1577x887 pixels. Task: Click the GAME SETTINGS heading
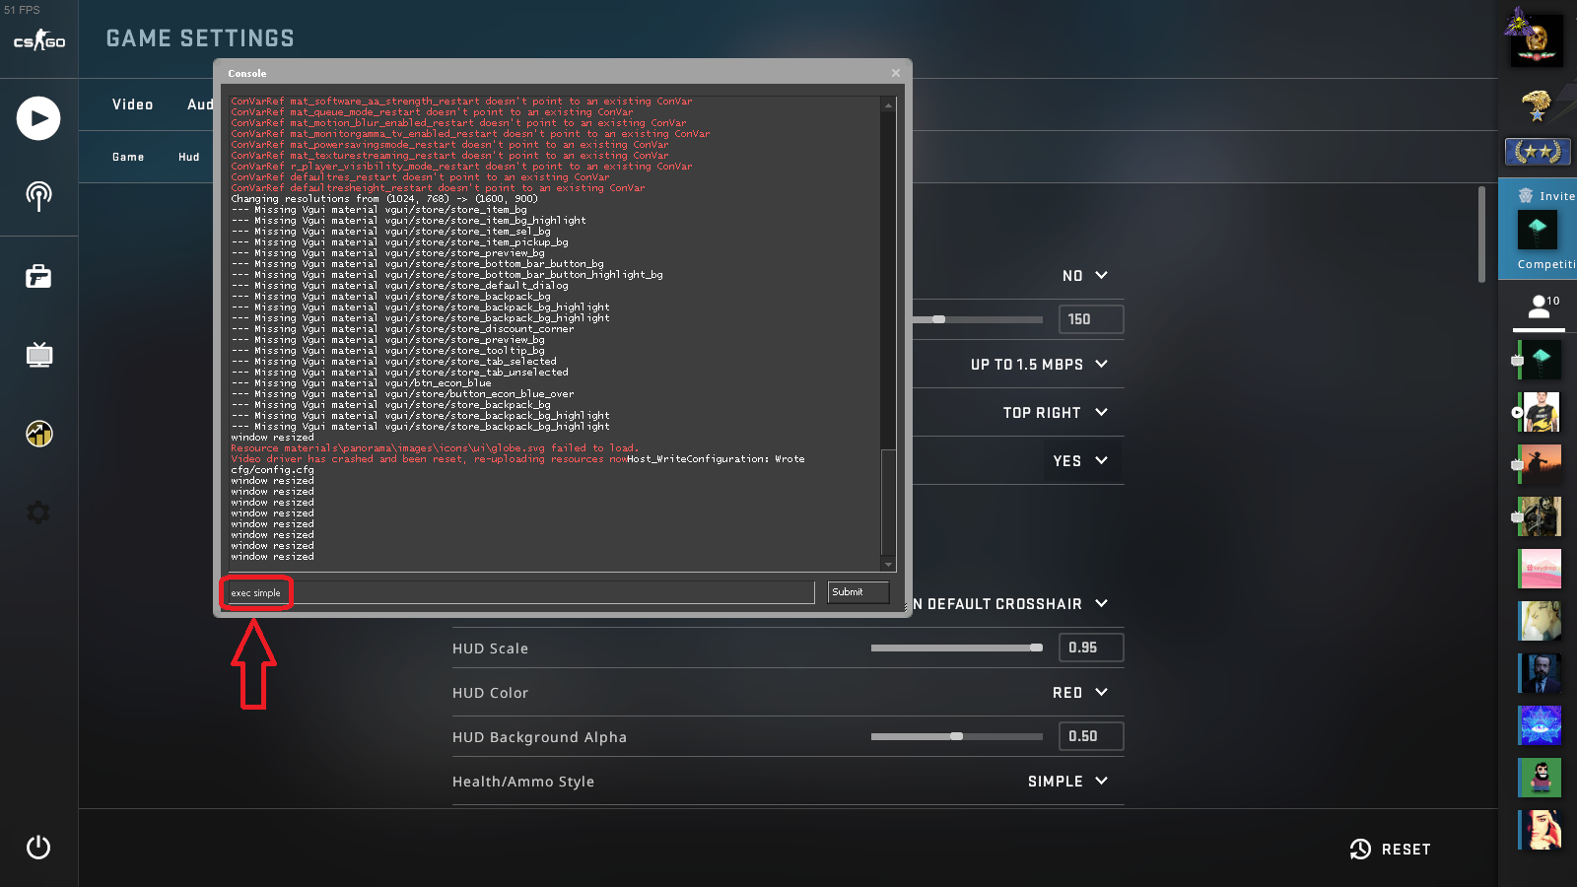[200, 38]
